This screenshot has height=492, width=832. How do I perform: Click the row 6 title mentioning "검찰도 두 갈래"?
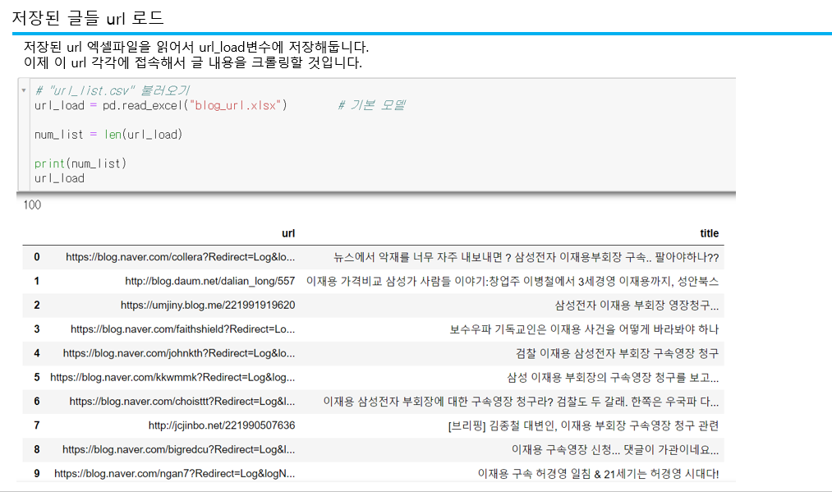click(521, 402)
